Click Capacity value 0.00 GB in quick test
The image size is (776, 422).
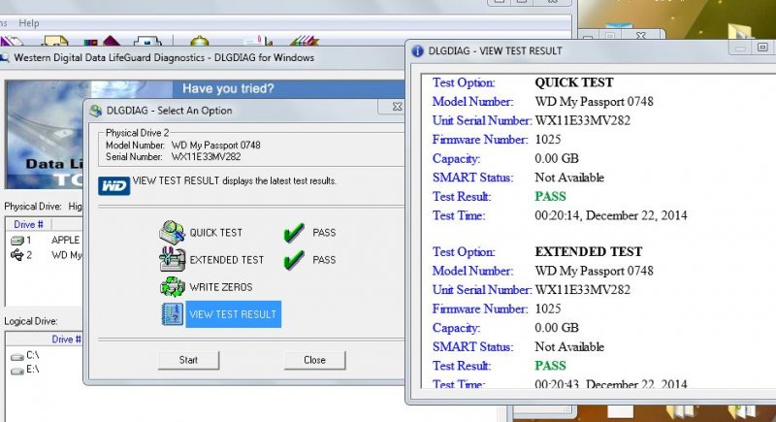(x=557, y=158)
